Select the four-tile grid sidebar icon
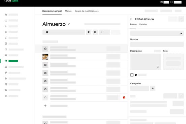This screenshot has height=124, width=186. (6, 84)
